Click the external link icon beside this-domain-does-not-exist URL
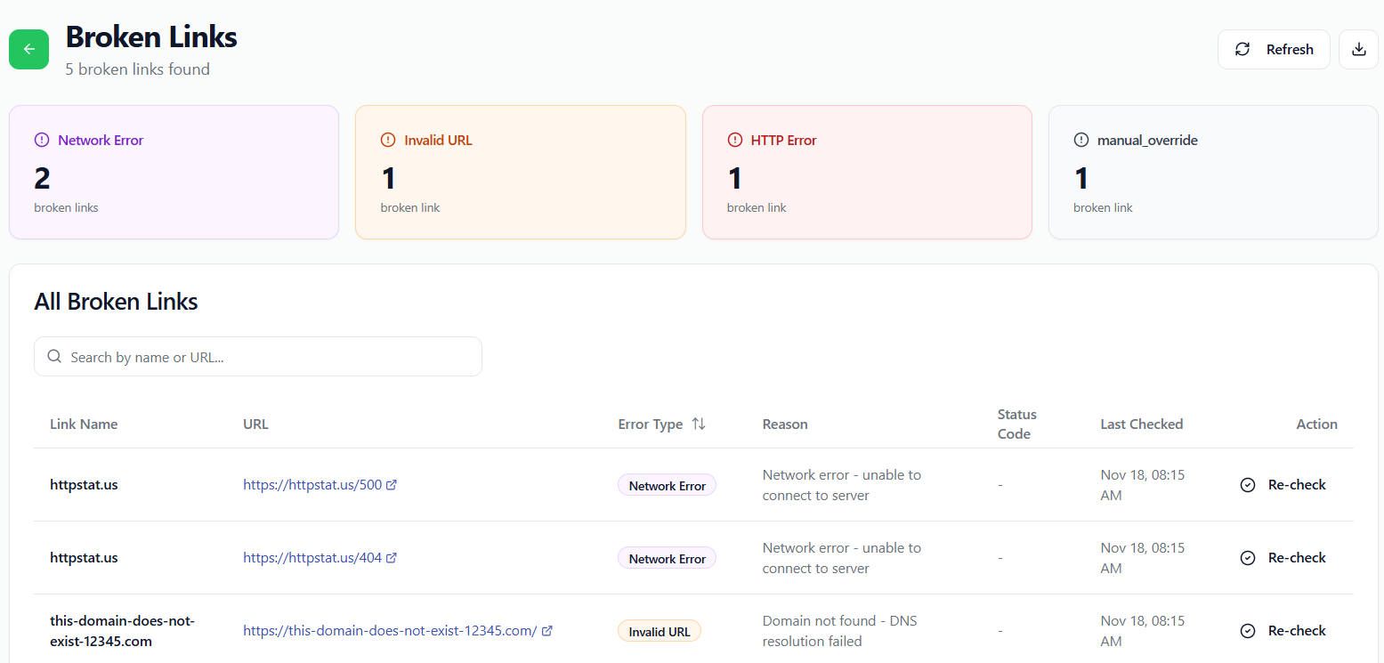This screenshot has height=663, width=1384. [548, 630]
